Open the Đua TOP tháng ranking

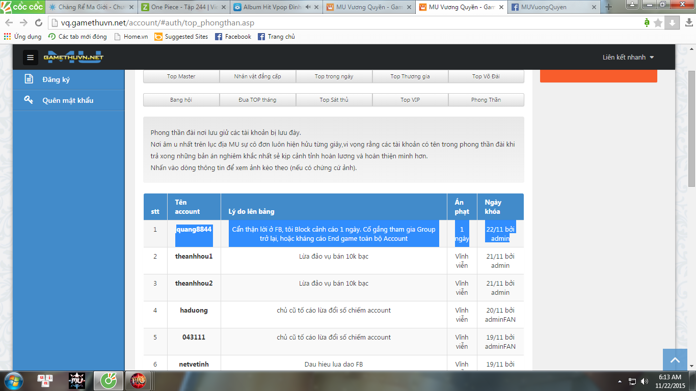[x=257, y=100]
